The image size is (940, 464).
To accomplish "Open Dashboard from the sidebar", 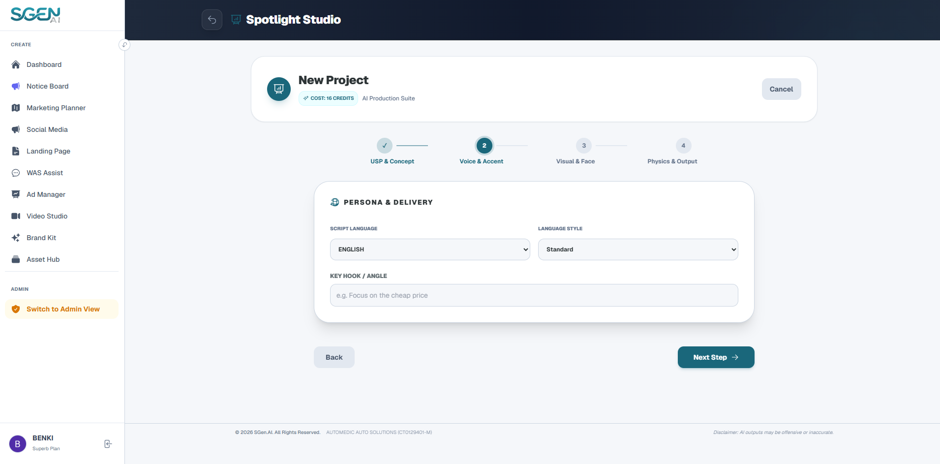I will (62, 64).
